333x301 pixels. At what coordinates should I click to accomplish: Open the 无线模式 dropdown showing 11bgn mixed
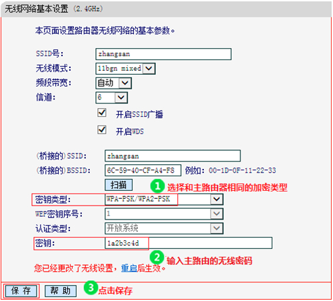[125, 69]
